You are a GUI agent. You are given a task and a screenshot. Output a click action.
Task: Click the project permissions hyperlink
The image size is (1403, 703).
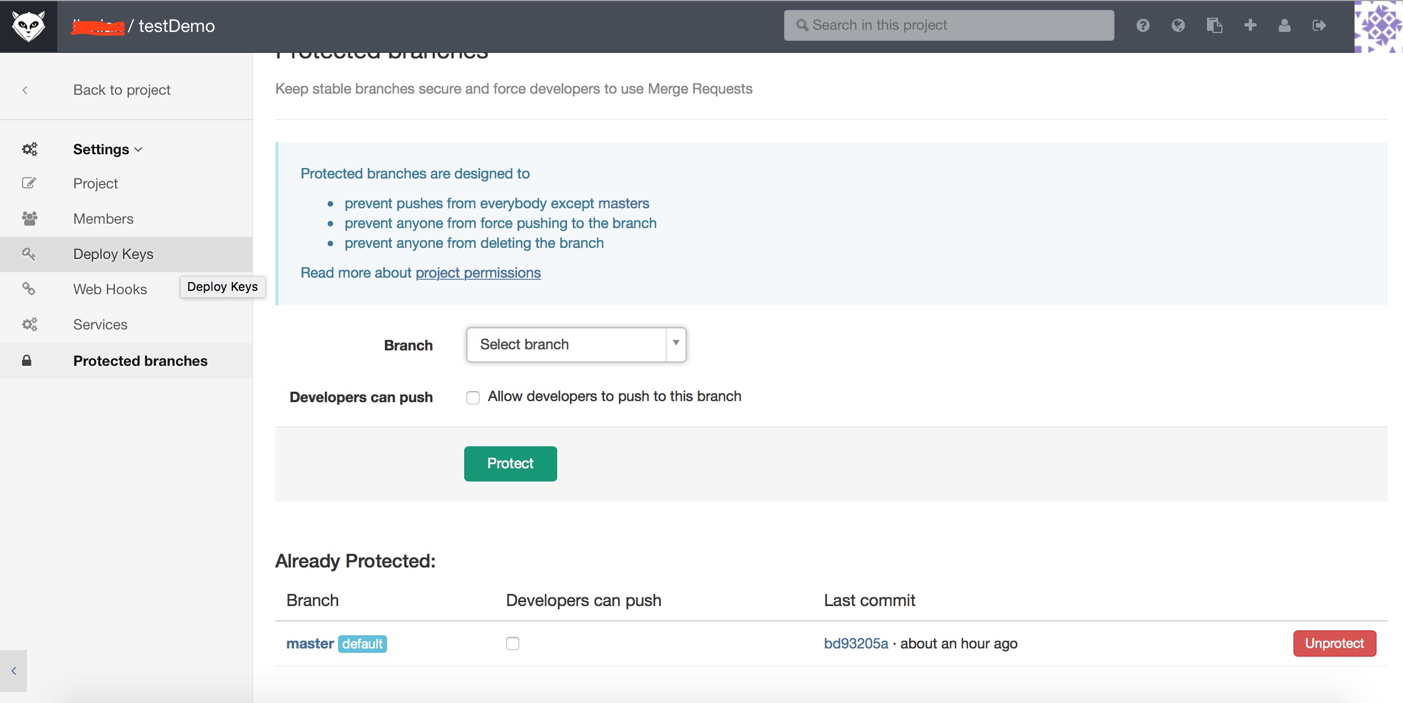pos(477,272)
